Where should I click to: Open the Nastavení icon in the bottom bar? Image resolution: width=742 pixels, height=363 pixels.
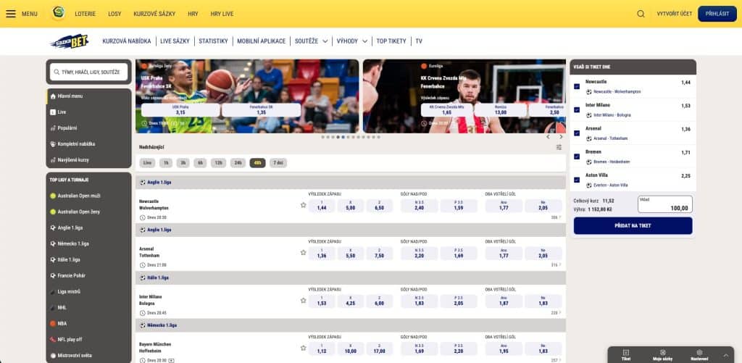tap(699, 354)
